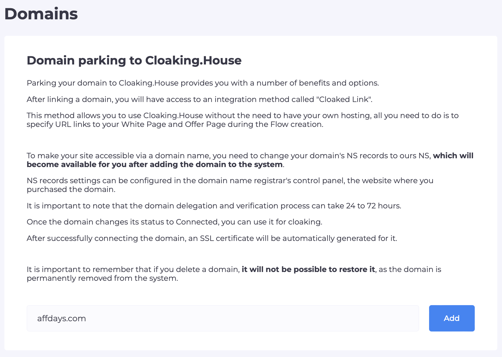Image resolution: width=502 pixels, height=357 pixels.
Task: Click the sentence mentioning "Cloaked Link"
Action: coord(199,99)
